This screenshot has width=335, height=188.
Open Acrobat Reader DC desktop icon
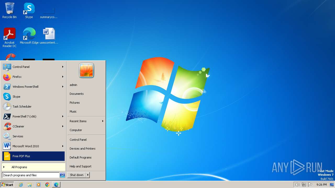9,37
